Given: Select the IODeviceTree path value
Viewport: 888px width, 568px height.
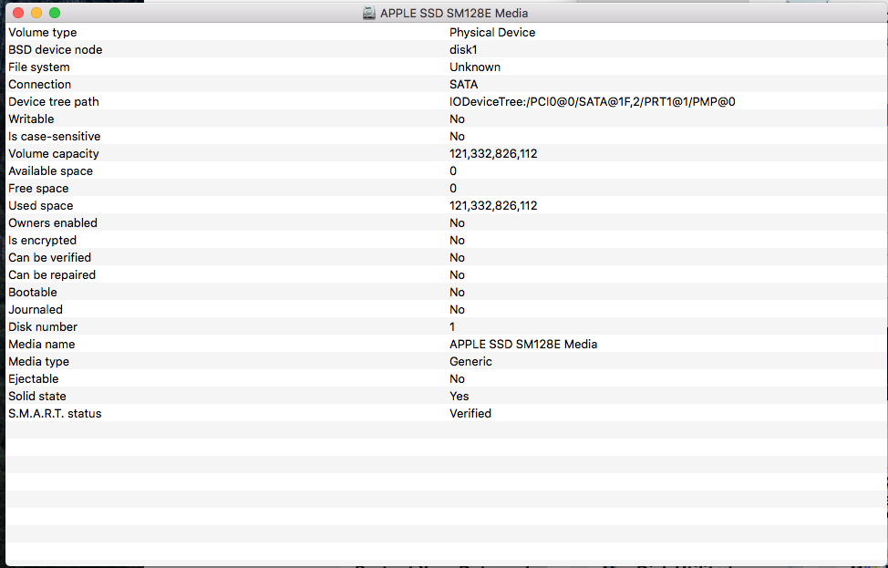Looking at the screenshot, I should point(593,102).
